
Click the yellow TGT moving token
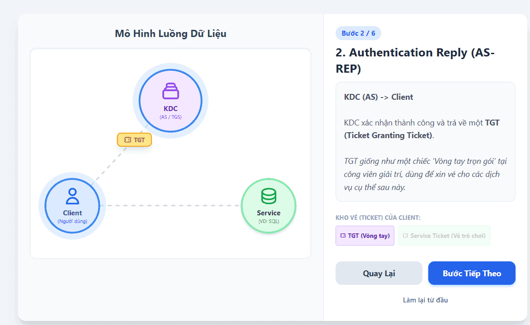(x=134, y=140)
